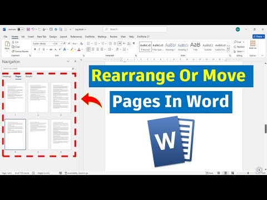Apply the yellow text highlight color
The image size is (267, 200).
[x=72, y=49]
